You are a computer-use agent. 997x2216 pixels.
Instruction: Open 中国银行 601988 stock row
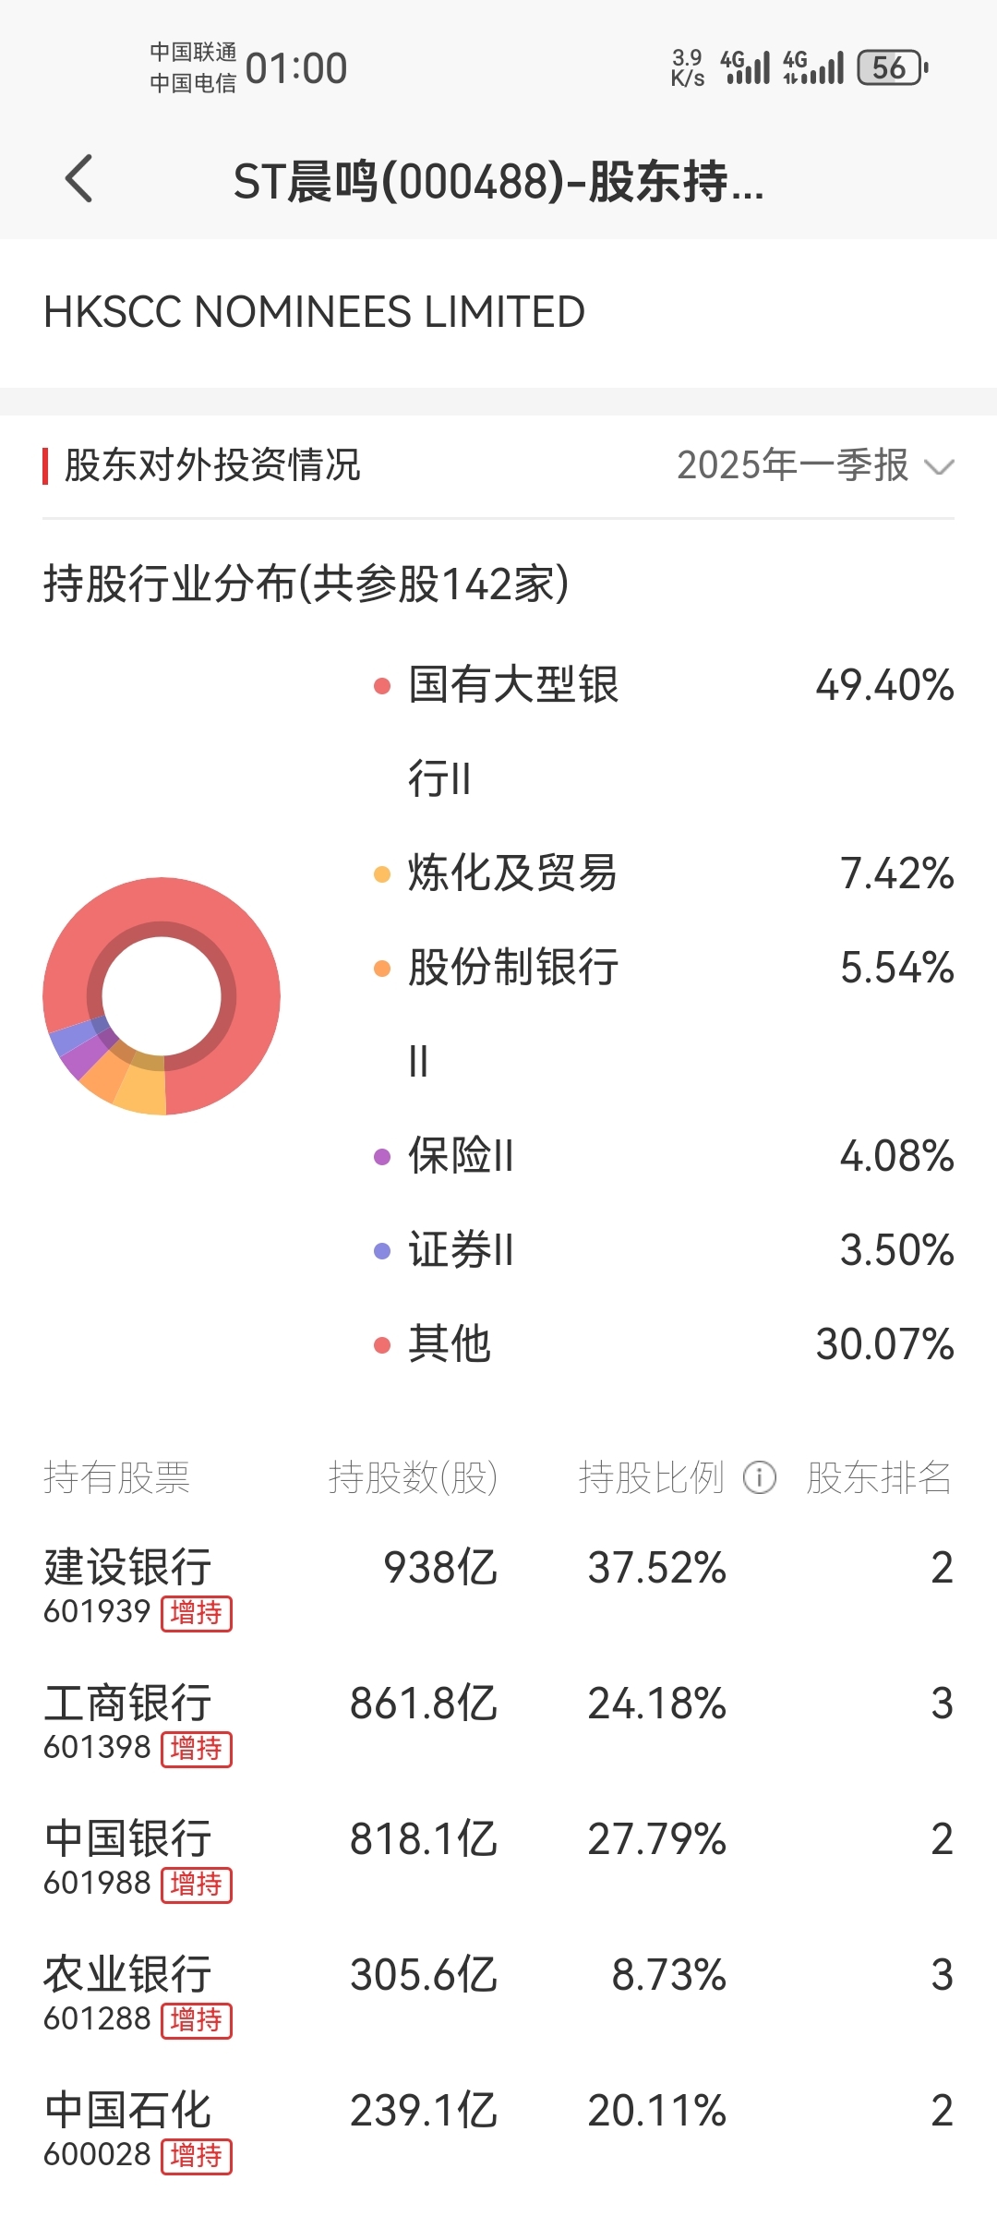tap(498, 1859)
